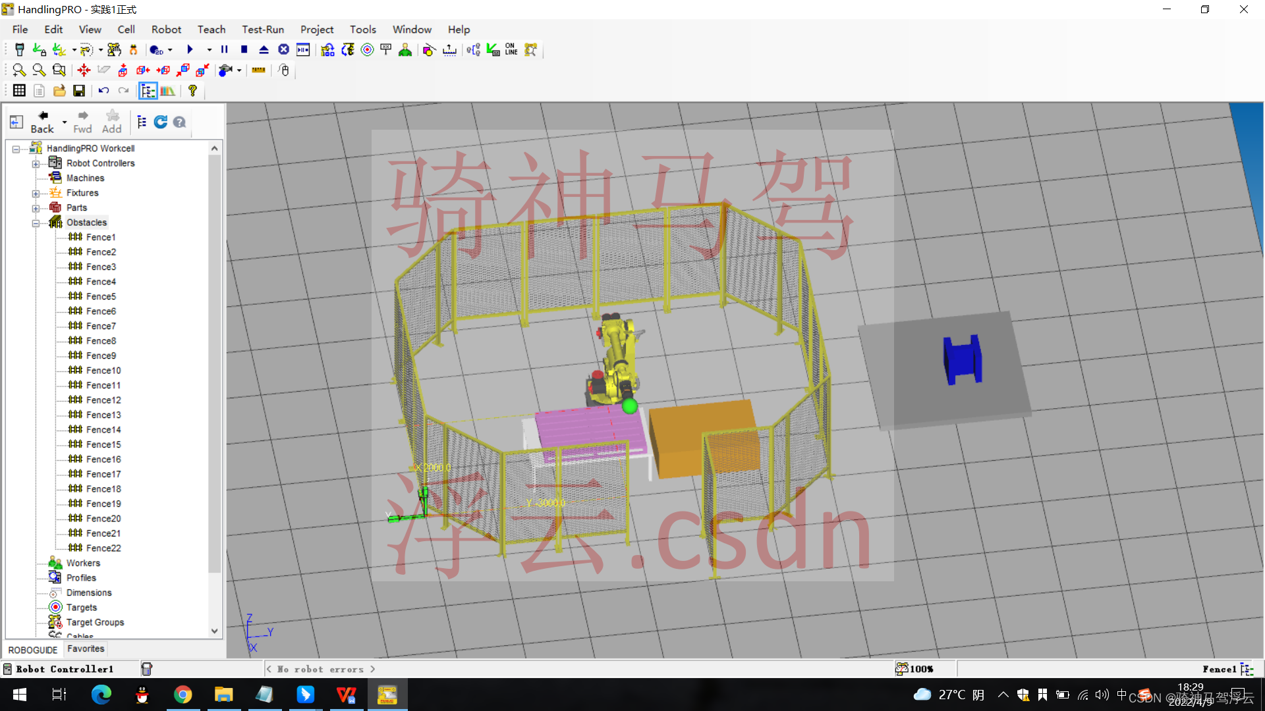Click the yellow question mark help icon
Screen dimensions: 1265x711
(x=192, y=91)
